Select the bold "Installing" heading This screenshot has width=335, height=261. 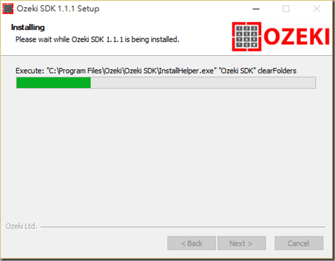click(28, 27)
